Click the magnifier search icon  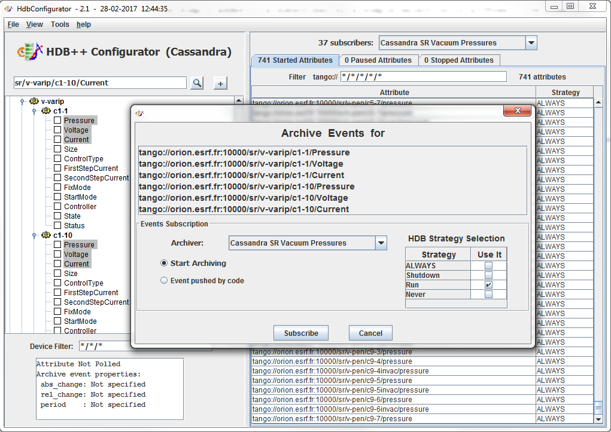pos(197,83)
